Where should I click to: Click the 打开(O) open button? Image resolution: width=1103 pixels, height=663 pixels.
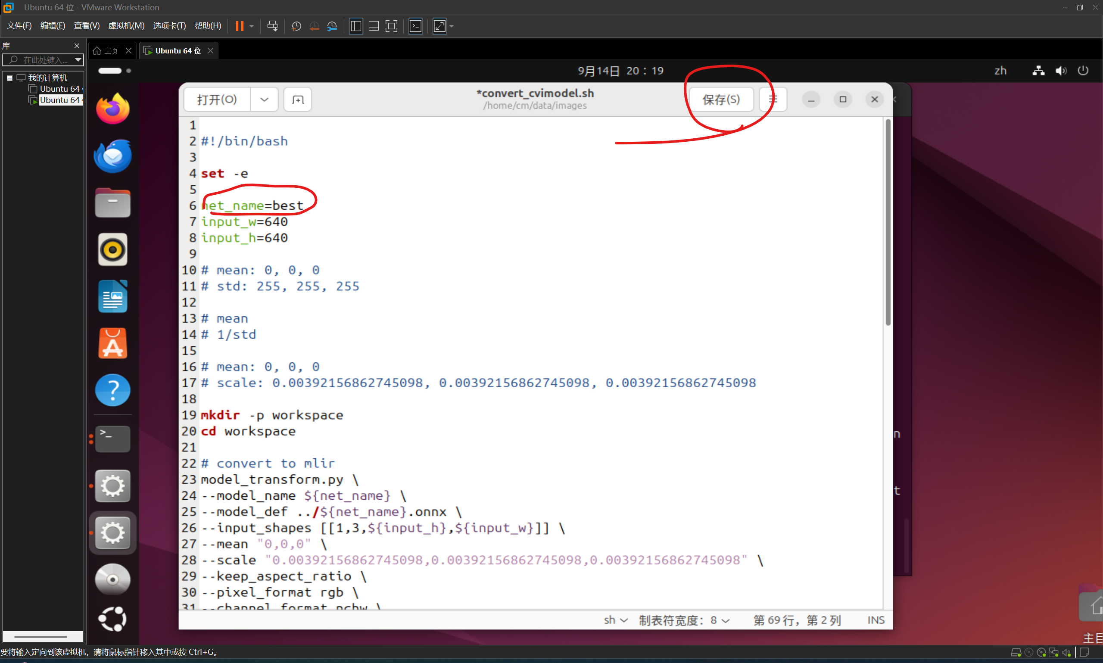coord(217,99)
